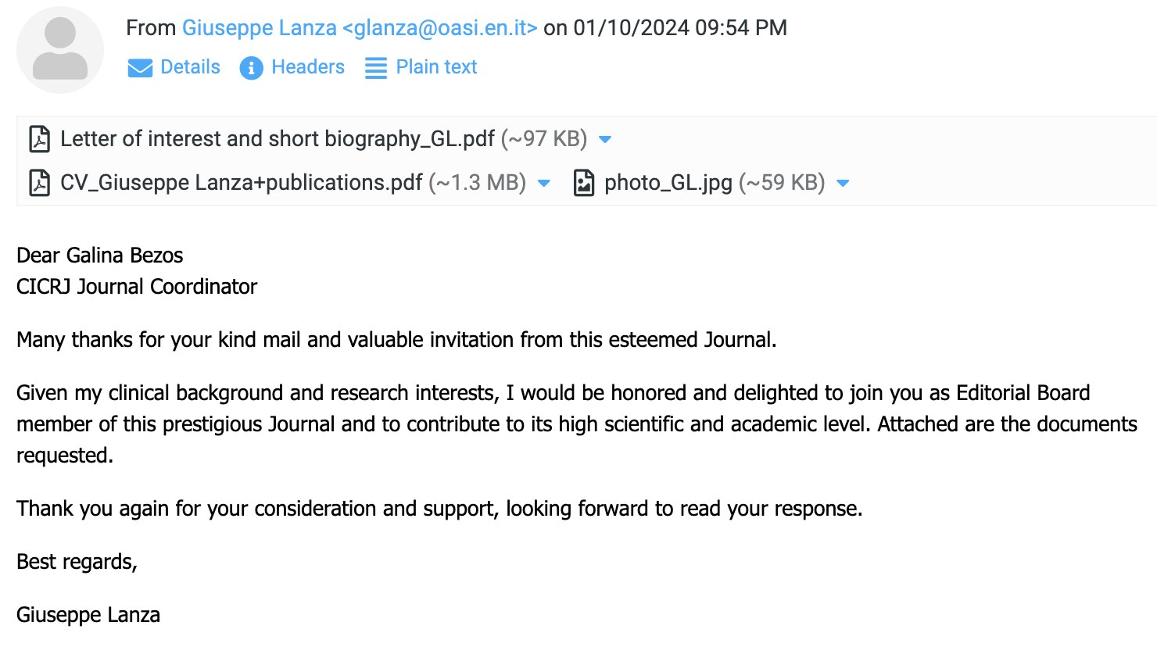Image resolution: width=1157 pixels, height=672 pixels.
Task: Expand the Letter of interest attachment dropdown
Action: click(x=604, y=140)
